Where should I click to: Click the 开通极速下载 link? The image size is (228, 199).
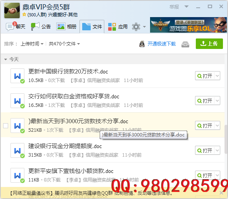click(162, 44)
